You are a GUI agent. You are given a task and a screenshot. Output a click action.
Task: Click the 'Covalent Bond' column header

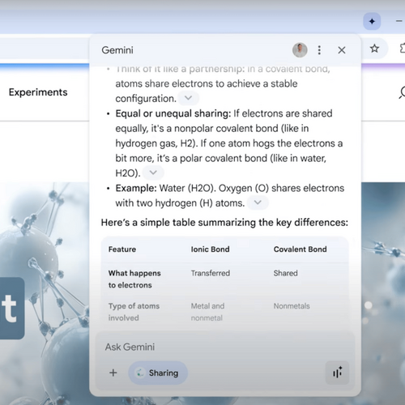(300, 249)
